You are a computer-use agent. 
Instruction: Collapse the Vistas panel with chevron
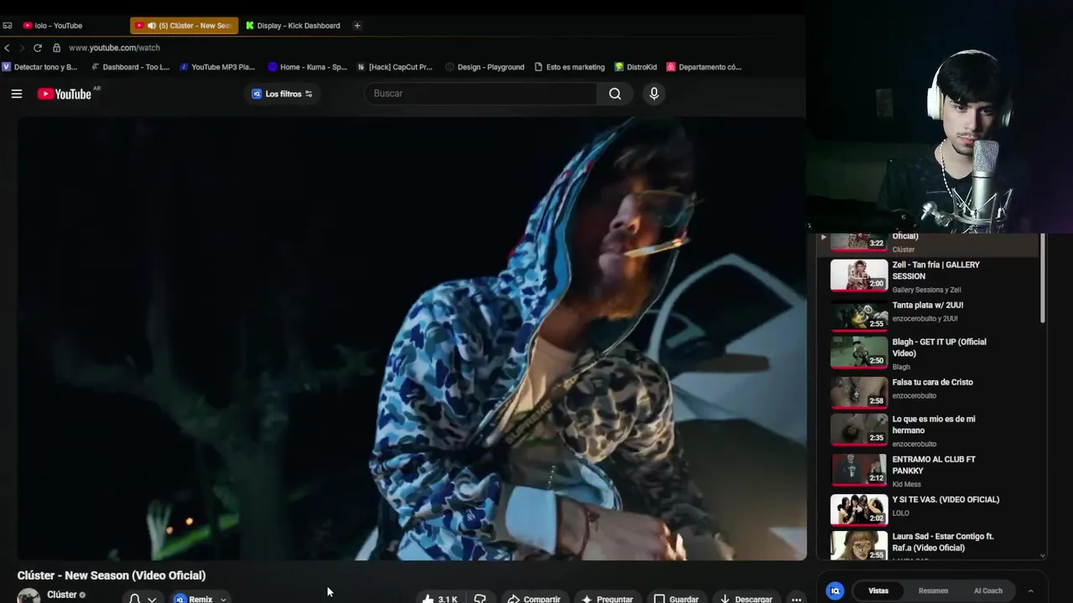pyautogui.click(x=1030, y=590)
